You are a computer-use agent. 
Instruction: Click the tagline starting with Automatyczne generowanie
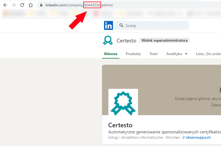point(165,132)
